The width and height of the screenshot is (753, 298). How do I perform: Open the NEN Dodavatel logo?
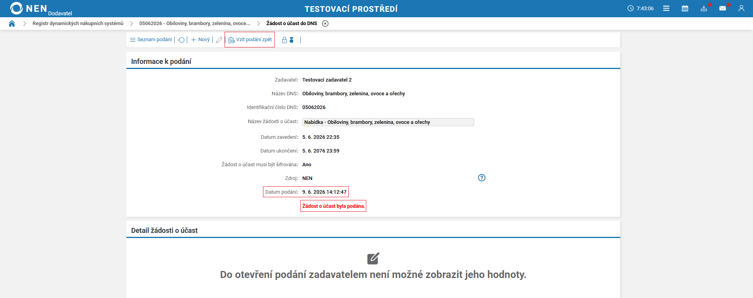pos(41,9)
